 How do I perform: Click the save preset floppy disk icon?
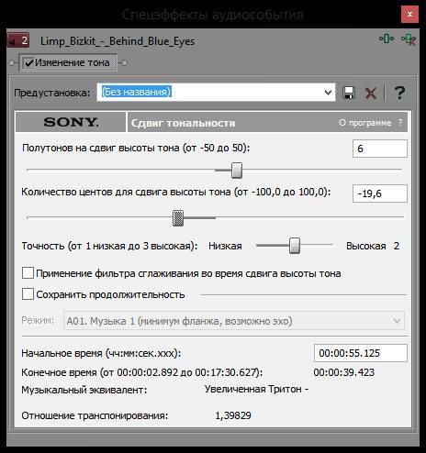pos(349,93)
